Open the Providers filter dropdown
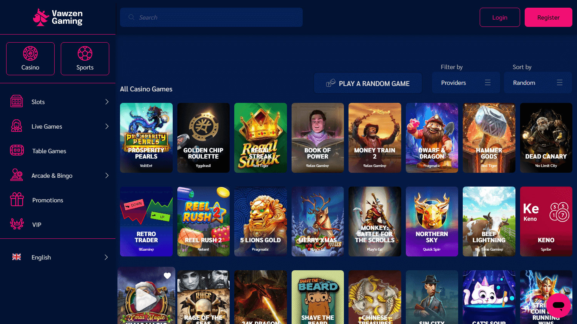577x324 pixels. pyautogui.click(x=466, y=83)
